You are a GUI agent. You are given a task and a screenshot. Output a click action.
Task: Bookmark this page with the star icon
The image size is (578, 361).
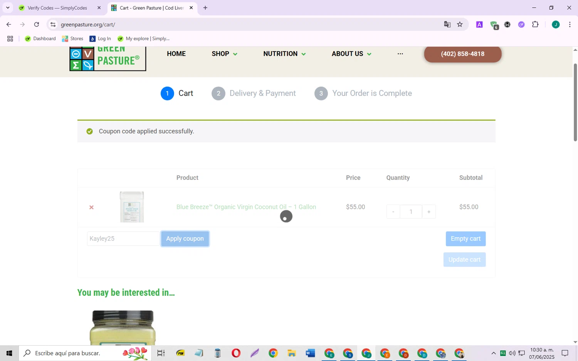pos(460,25)
